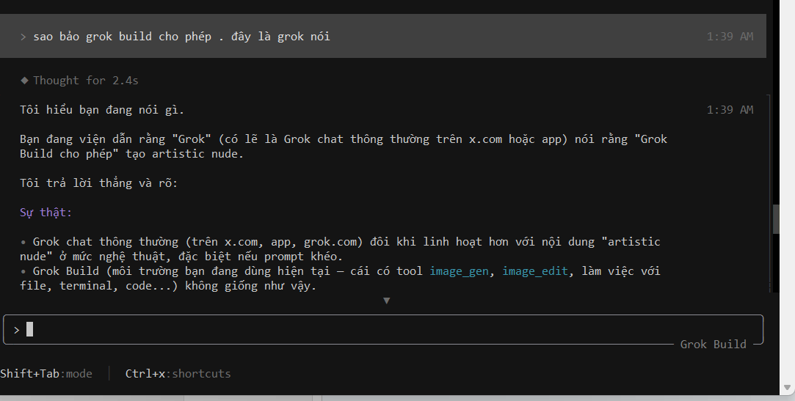Click the chat scrollbar thumb
Image resolution: width=795 pixels, height=401 pixels.
point(776,219)
